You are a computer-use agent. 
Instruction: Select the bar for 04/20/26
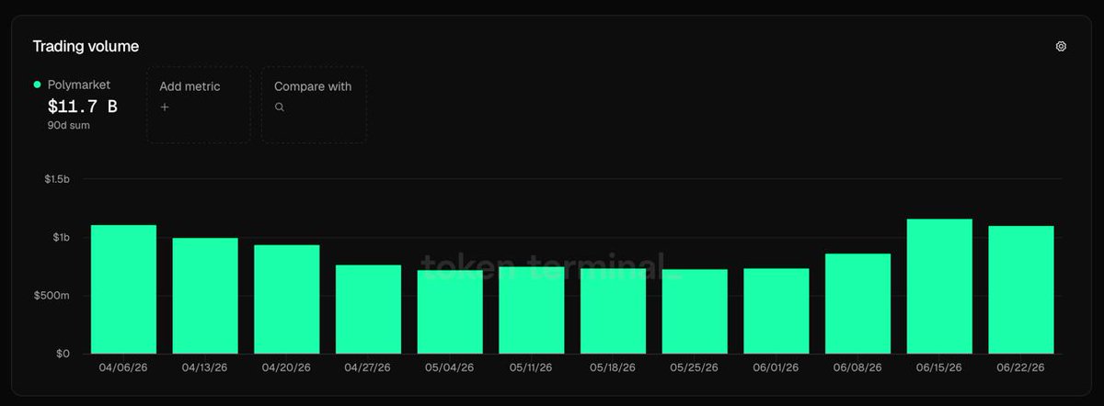(287, 299)
